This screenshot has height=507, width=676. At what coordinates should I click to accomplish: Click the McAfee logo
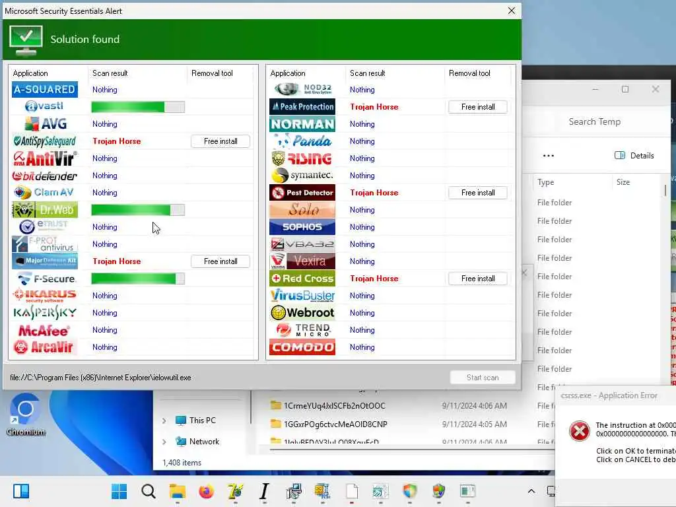pyautogui.click(x=44, y=331)
